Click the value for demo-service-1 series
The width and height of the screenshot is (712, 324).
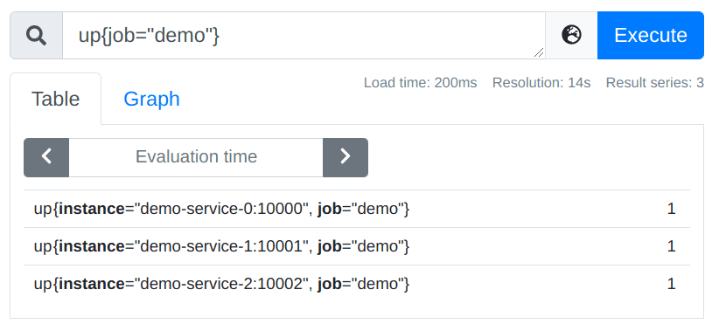(x=671, y=246)
